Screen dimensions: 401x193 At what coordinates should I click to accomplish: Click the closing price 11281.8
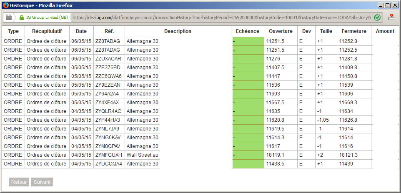pyautogui.click(x=348, y=59)
